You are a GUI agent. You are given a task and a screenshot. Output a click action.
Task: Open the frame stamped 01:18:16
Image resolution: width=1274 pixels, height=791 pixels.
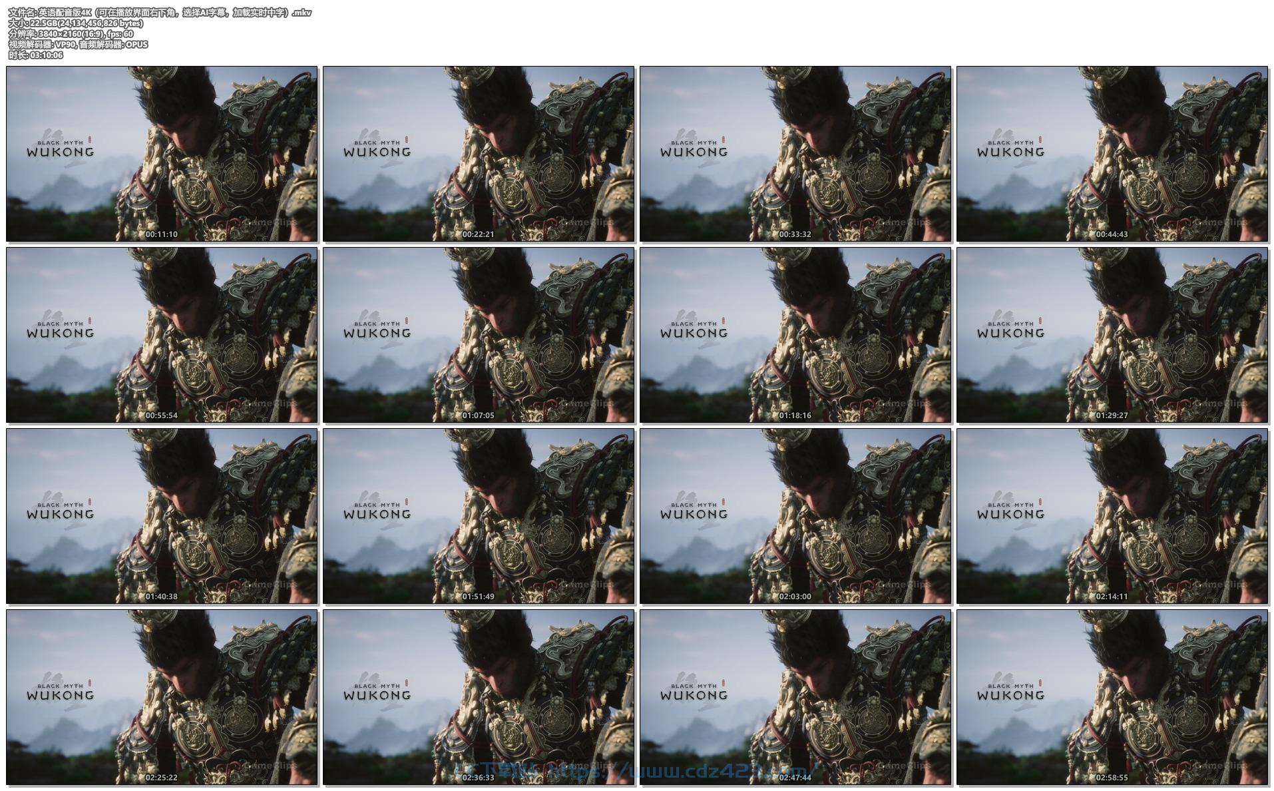(x=795, y=335)
